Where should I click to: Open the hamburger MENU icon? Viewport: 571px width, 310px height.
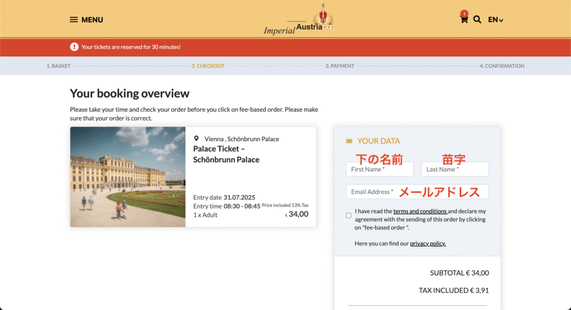74,20
